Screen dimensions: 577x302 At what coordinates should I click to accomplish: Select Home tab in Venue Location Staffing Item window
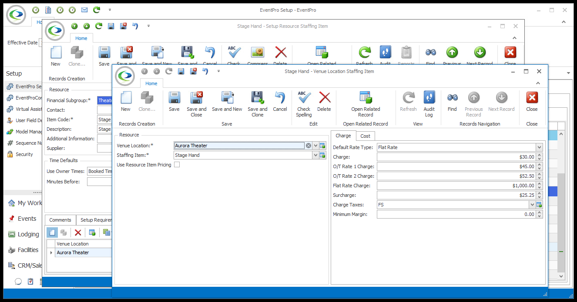[151, 83]
